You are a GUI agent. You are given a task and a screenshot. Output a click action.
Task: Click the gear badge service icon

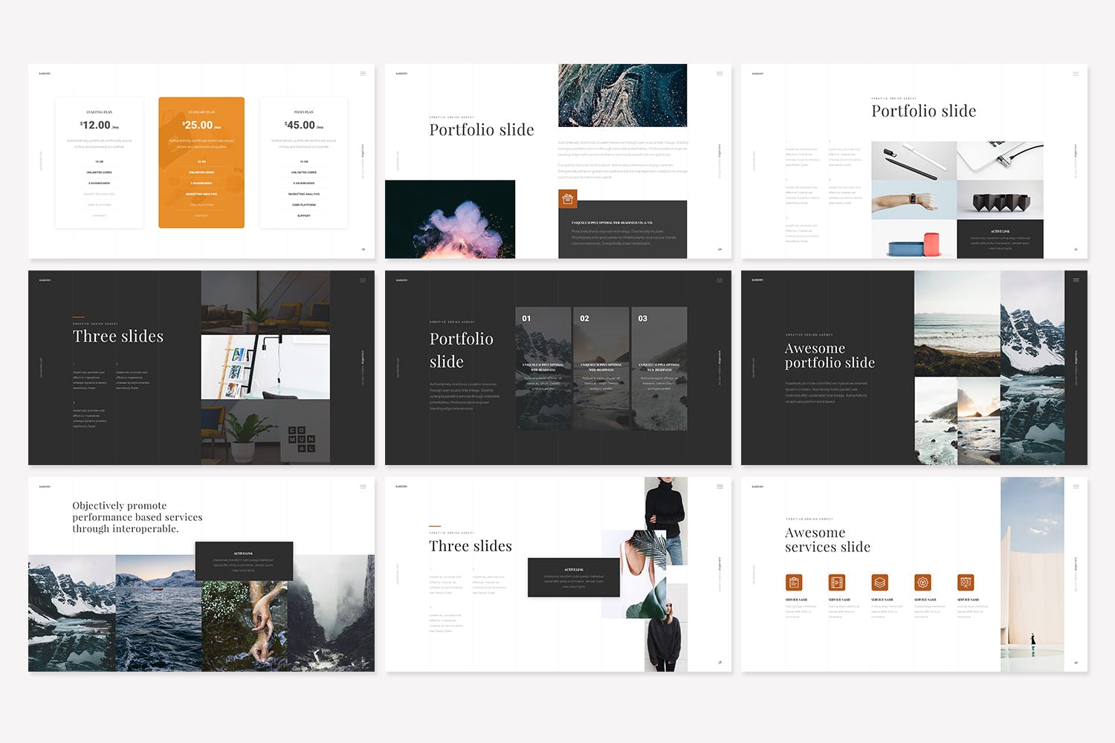coord(922,583)
